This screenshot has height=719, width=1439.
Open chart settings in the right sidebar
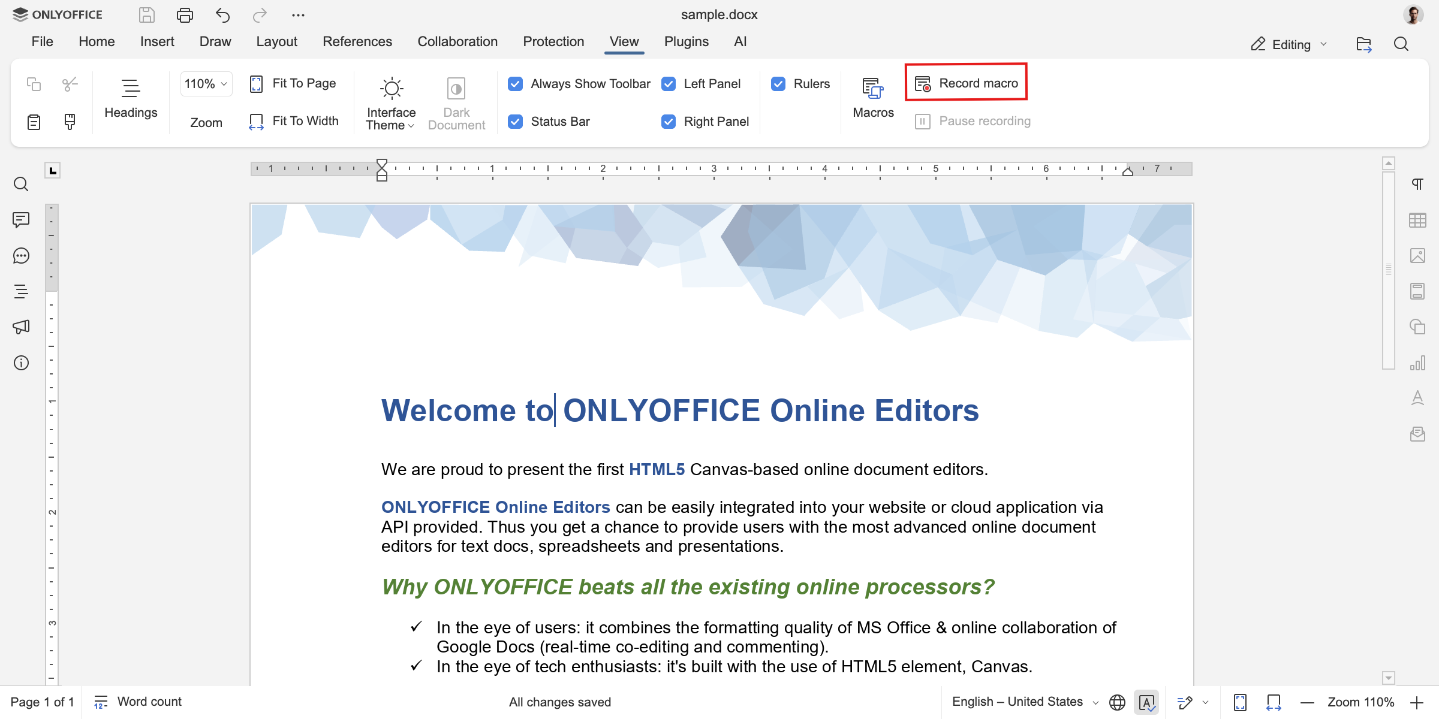[x=1419, y=362]
